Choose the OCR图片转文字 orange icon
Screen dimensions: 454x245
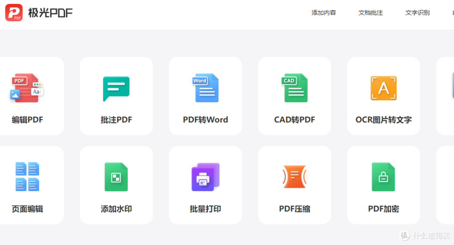383,88
